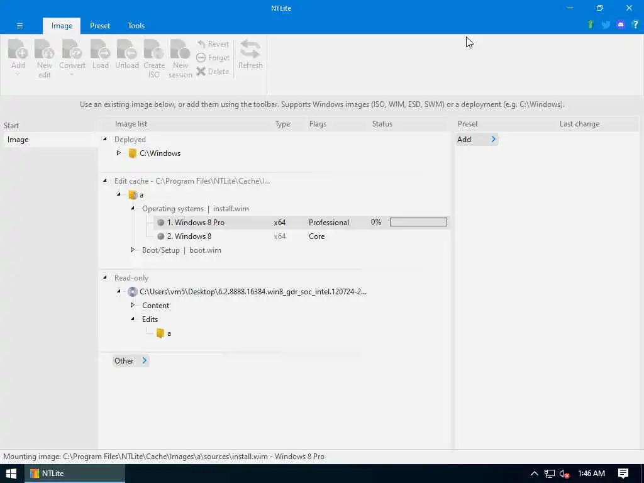644x483 pixels.
Task: Click the 'Mounting image' status bar text
Action: (x=164, y=457)
